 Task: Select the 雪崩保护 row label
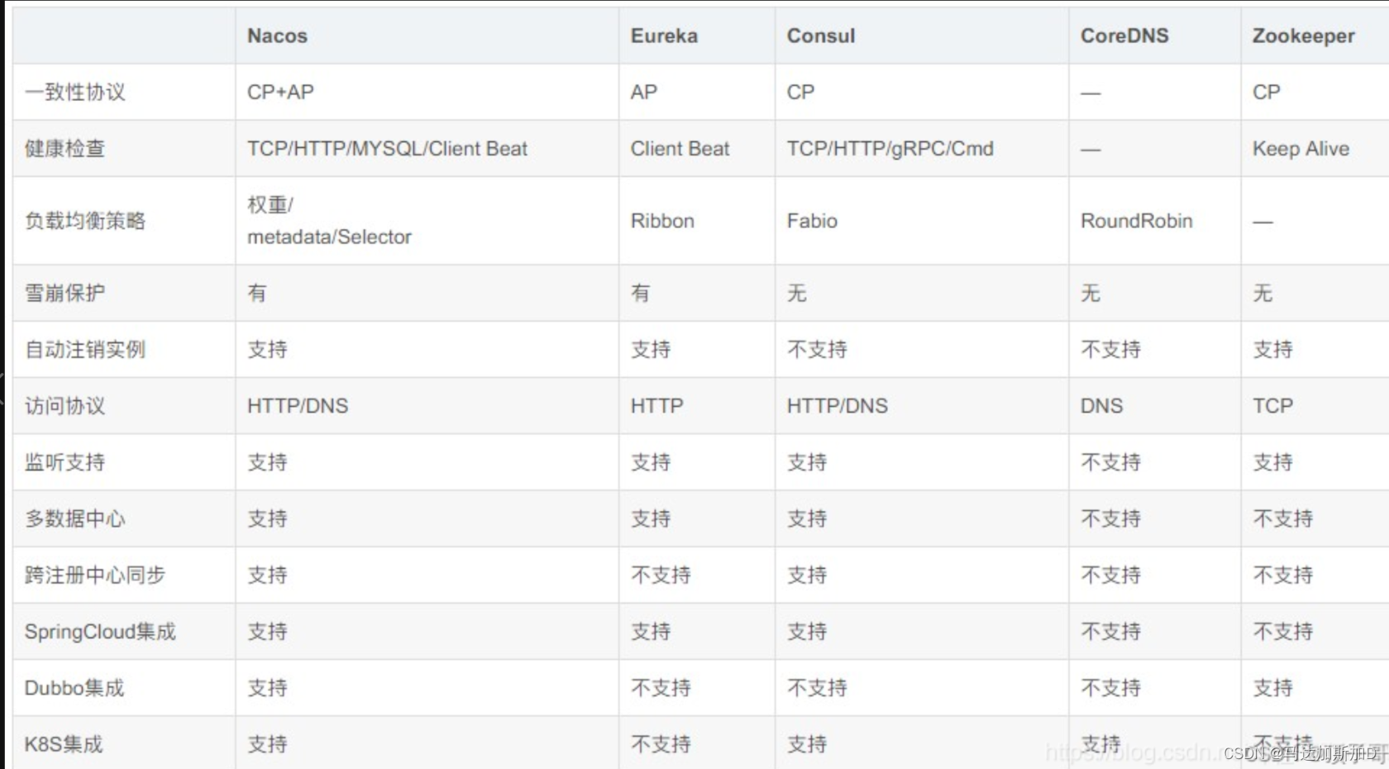pyautogui.click(x=64, y=293)
